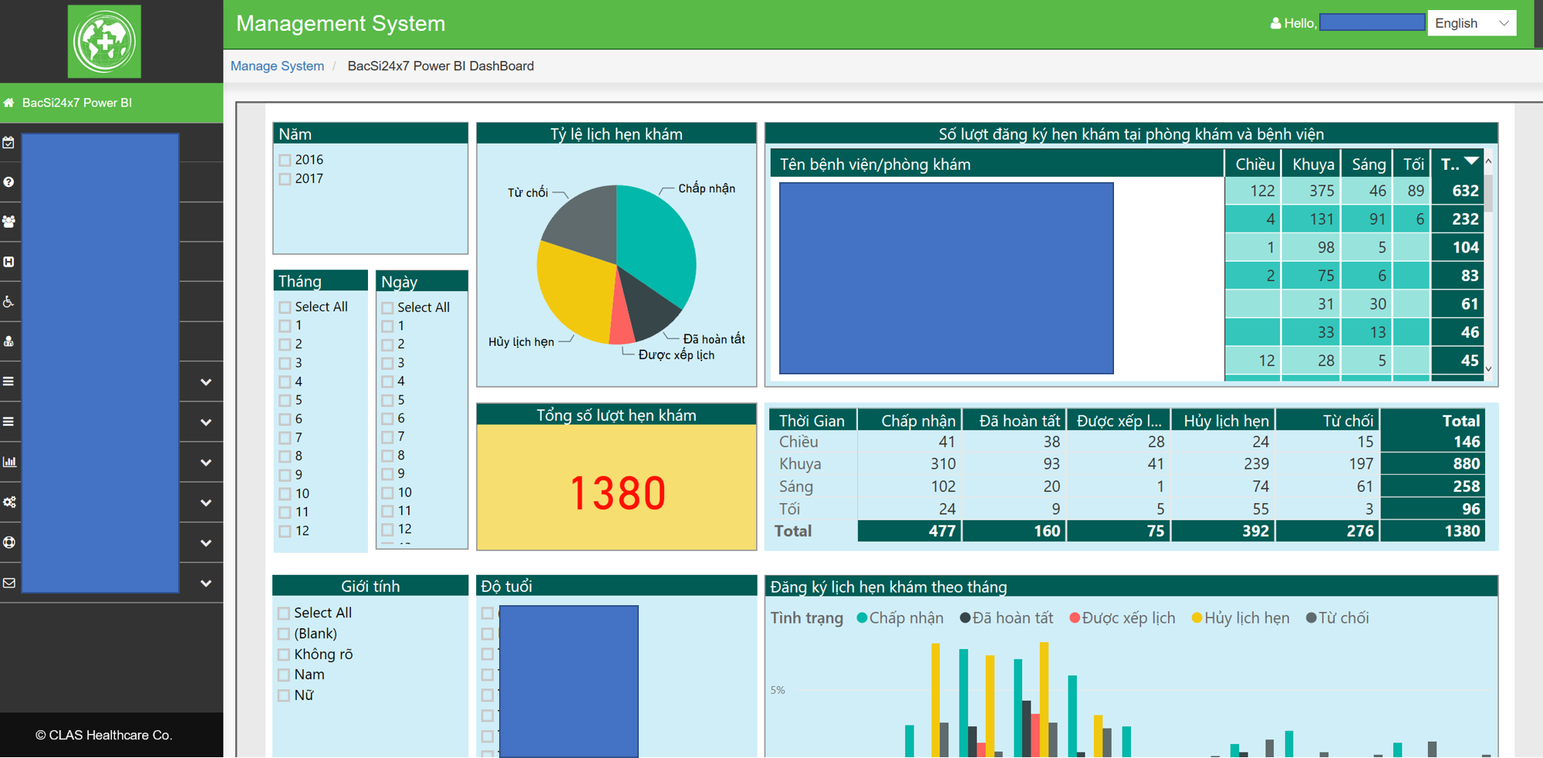Select BacSi24x7 Power BI sidebar menu item

(x=112, y=103)
